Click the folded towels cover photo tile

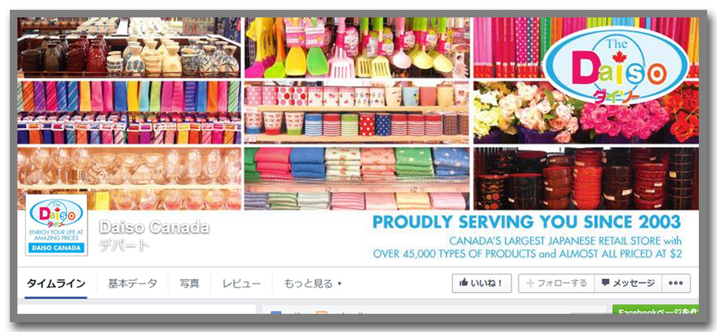(357, 178)
